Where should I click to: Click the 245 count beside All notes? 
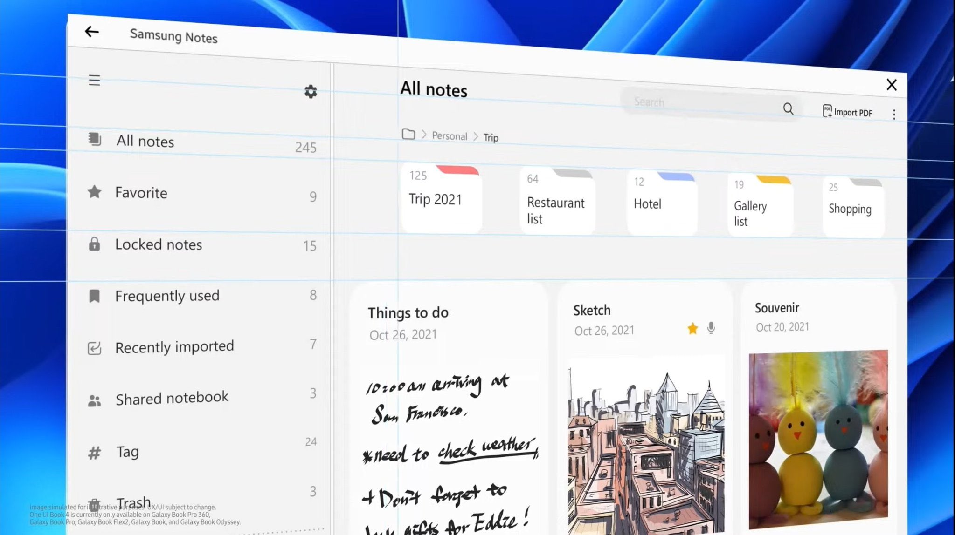[x=306, y=148]
